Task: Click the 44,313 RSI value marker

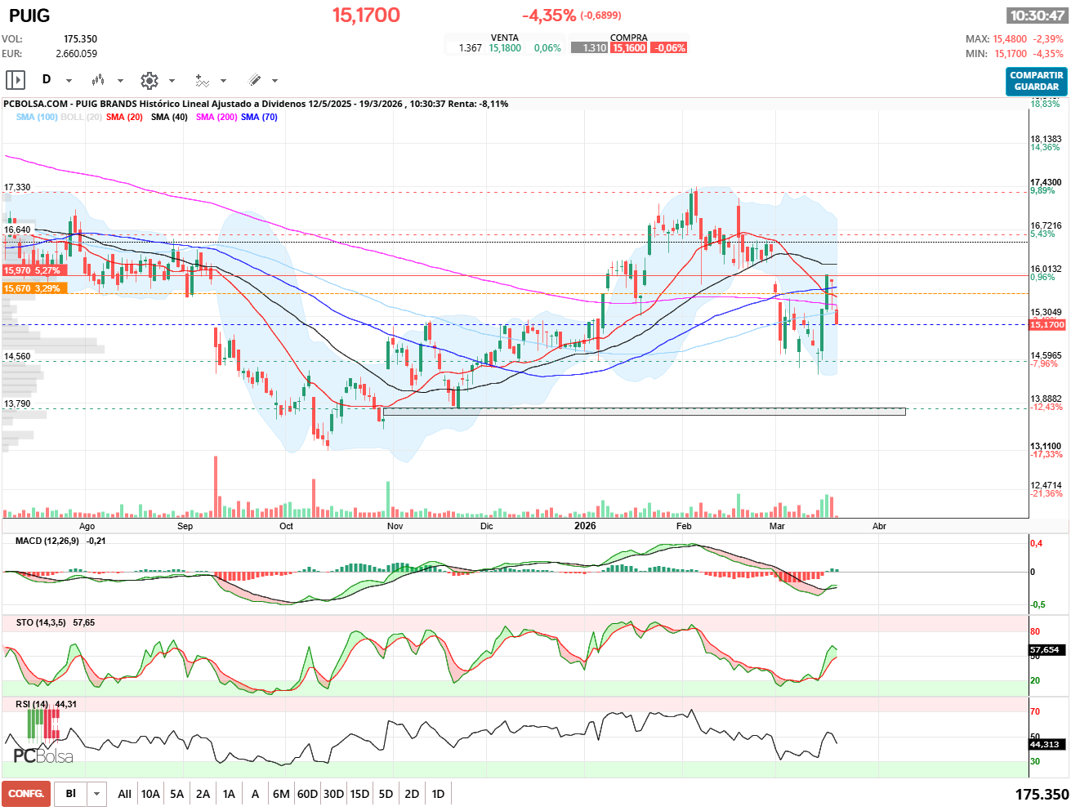Action: coord(1047,745)
